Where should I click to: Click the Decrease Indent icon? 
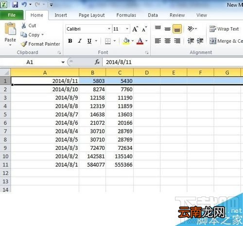point(191,41)
